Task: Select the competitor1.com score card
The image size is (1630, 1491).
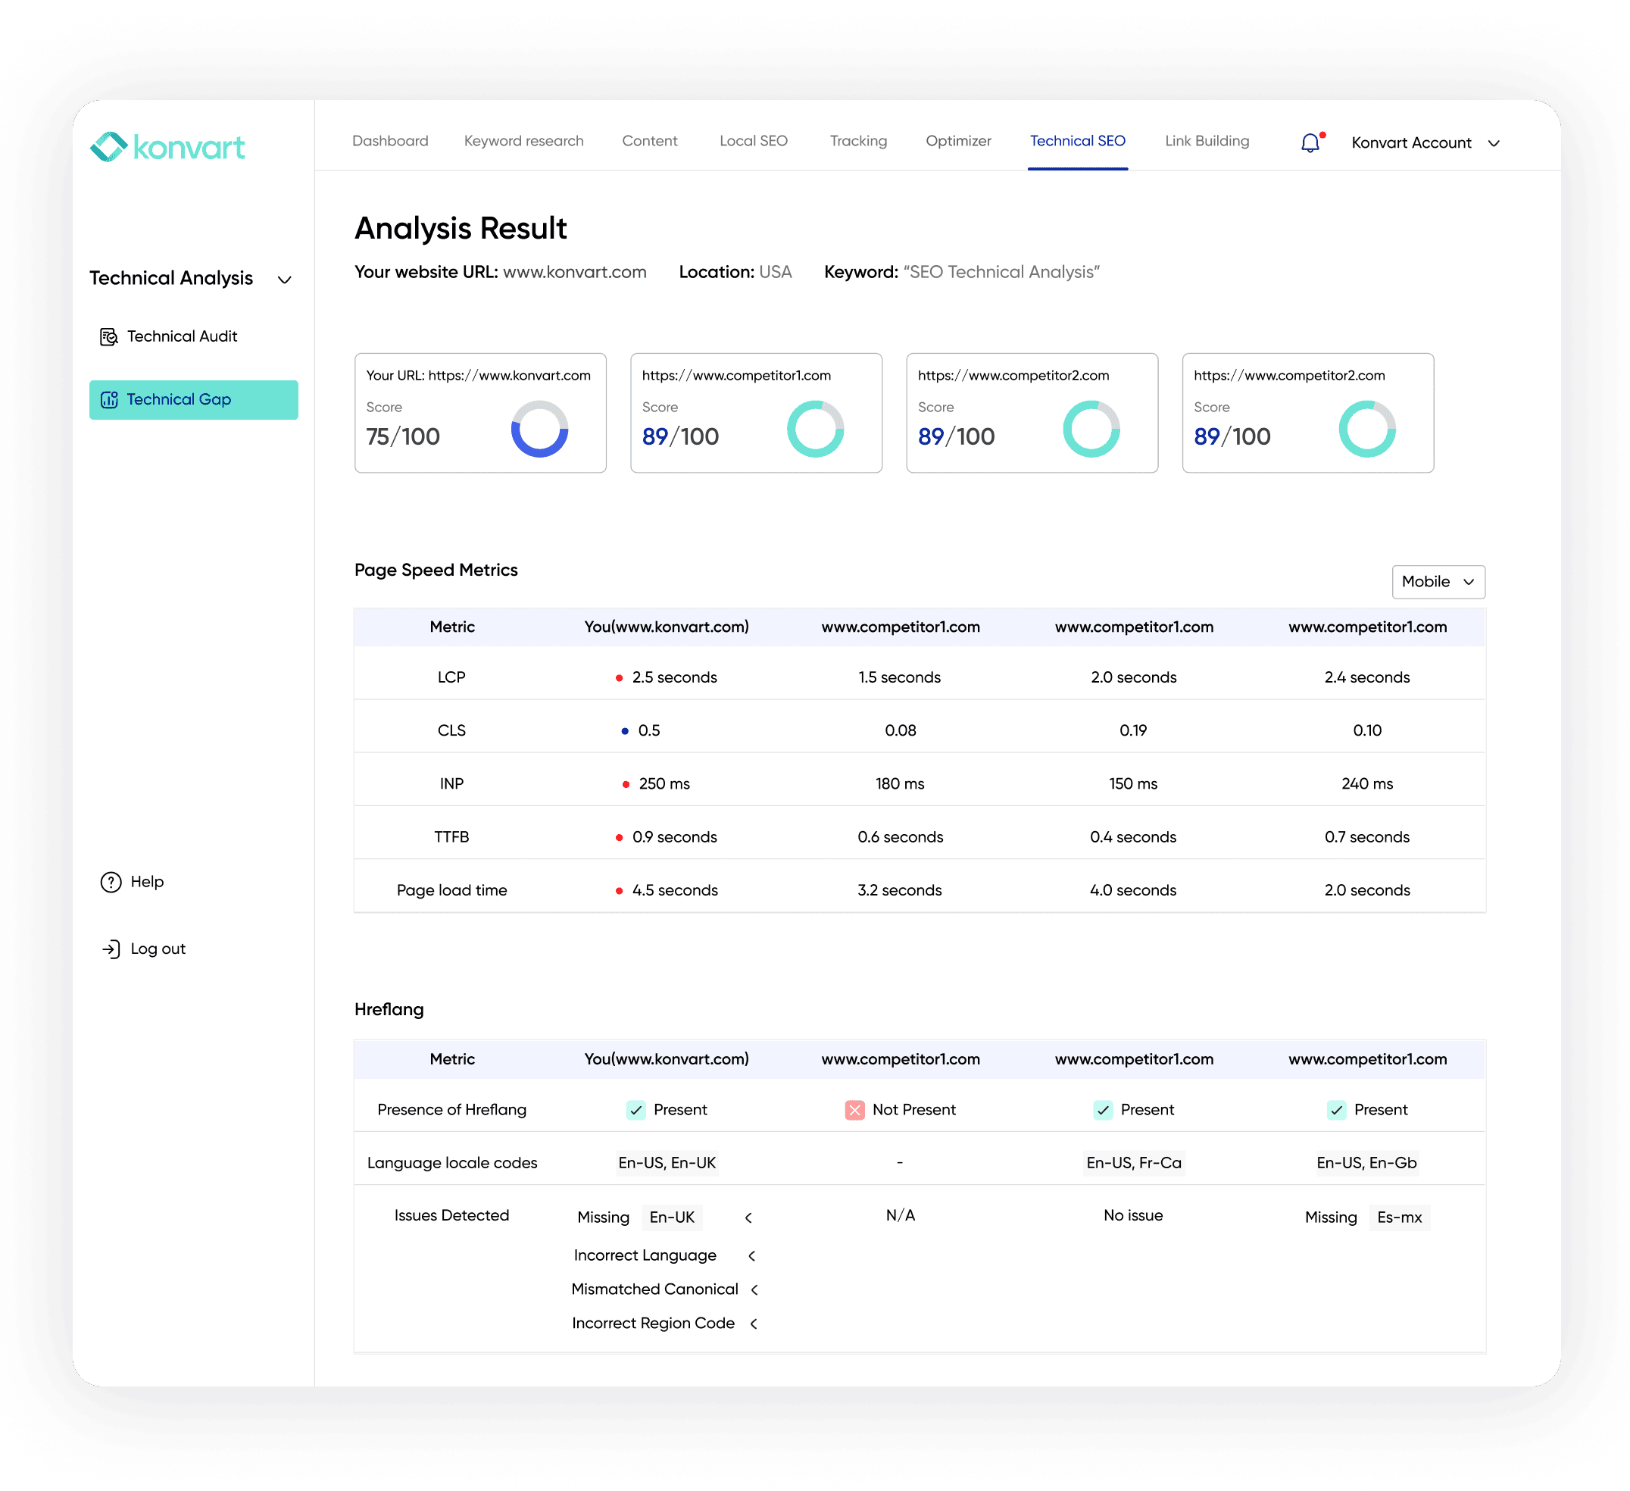Action: pos(755,412)
